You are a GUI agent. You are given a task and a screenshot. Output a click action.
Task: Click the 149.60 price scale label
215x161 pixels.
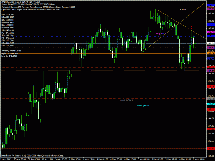[211, 13]
